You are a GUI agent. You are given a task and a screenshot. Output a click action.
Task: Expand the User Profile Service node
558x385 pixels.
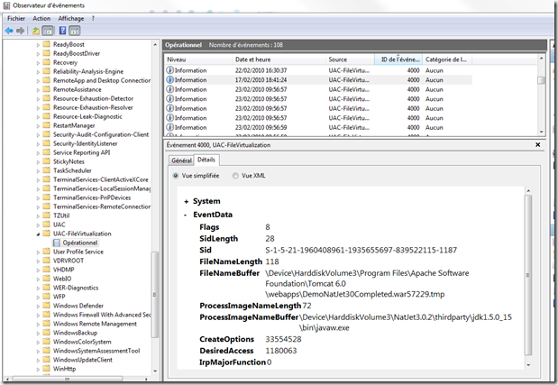38,252
